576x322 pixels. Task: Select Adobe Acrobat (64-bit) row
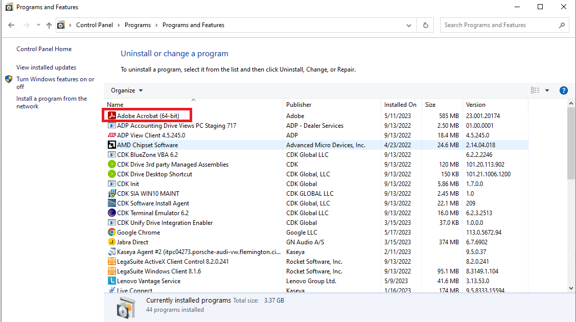(x=317, y=116)
